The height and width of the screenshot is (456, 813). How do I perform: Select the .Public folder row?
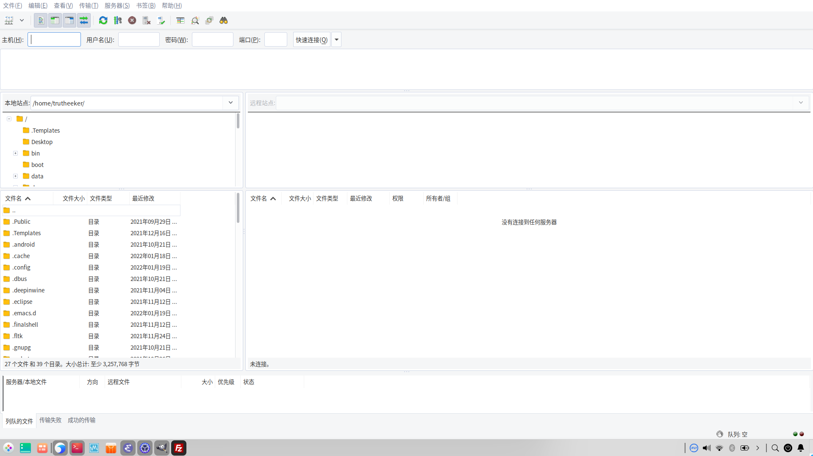92,222
